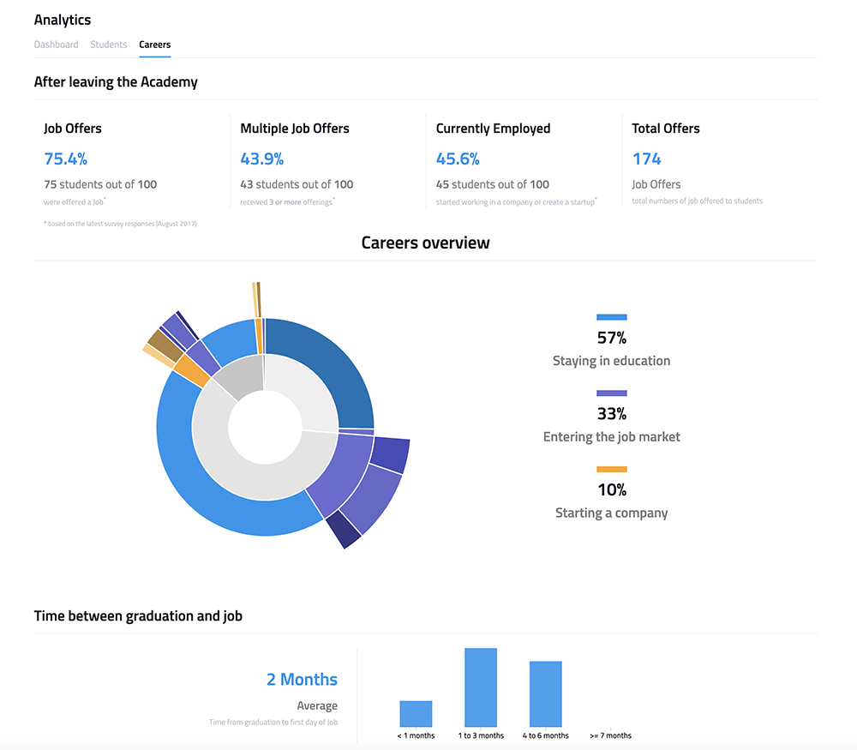Click the 'Analytics' page title
857x750 pixels.
coord(63,21)
